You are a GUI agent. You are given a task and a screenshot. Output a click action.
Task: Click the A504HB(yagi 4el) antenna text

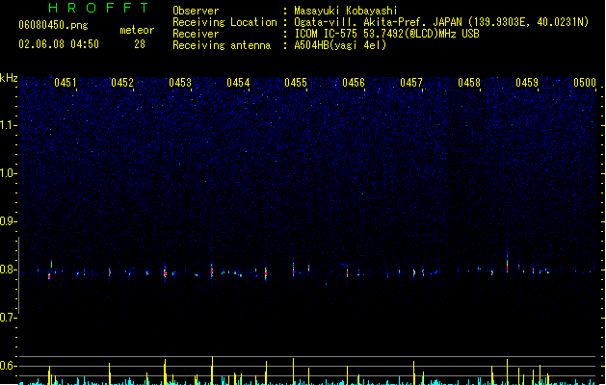point(340,45)
